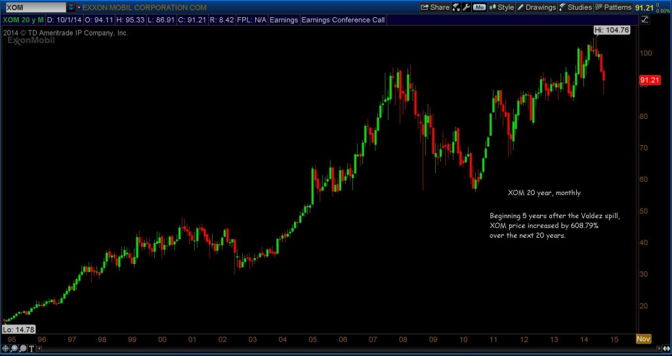Click the 15 year label on time axis
The height and width of the screenshot is (356, 672).
click(x=614, y=340)
